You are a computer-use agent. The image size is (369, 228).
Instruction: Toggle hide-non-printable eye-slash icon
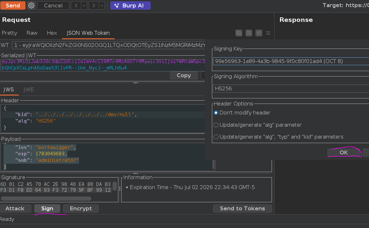click(x=239, y=33)
